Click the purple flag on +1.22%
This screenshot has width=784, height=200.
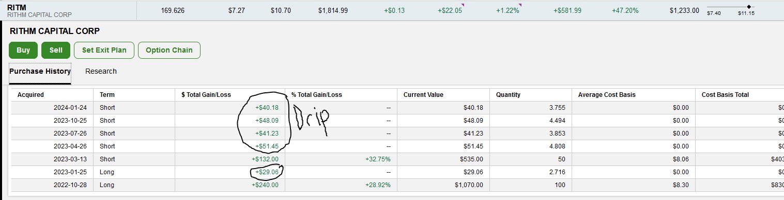tap(519, 5)
